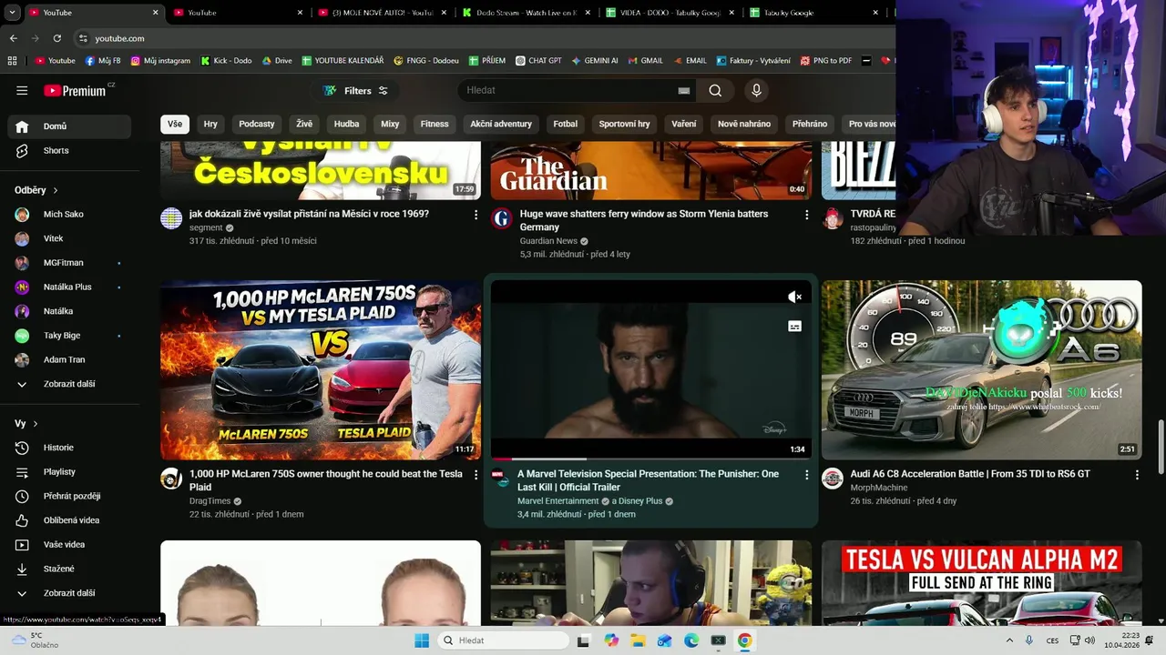Click the Marvel Entertainment channel name

pos(557,501)
